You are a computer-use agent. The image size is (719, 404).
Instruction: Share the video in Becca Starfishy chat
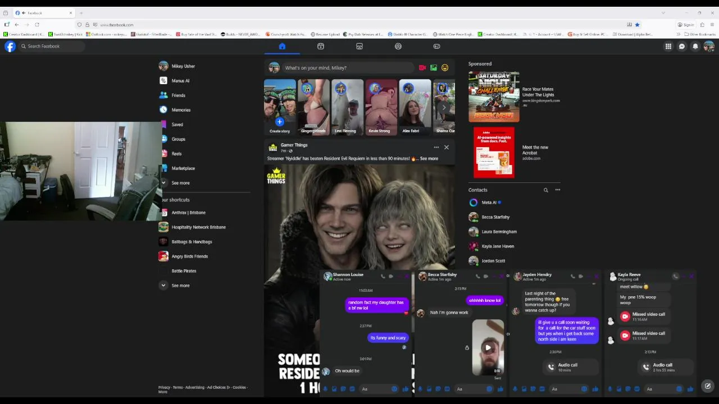click(x=467, y=348)
